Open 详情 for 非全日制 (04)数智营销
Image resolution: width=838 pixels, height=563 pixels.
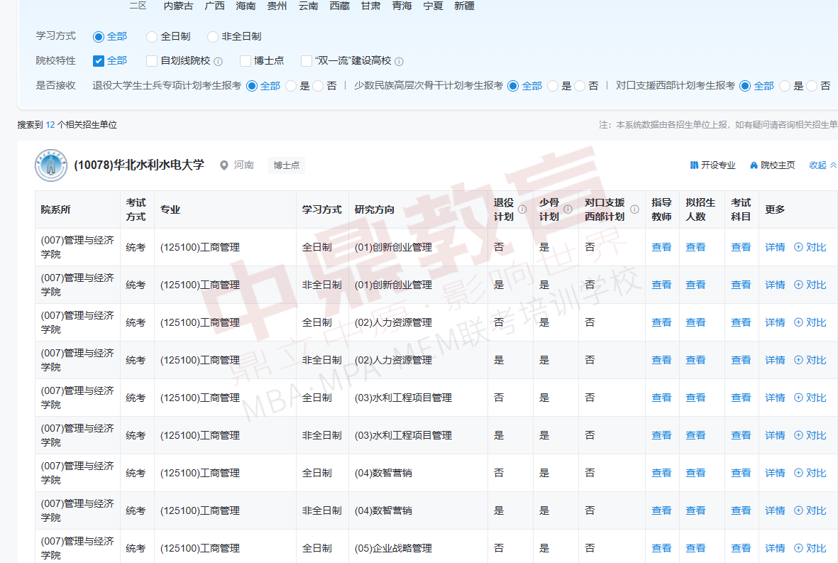pyautogui.click(x=775, y=510)
